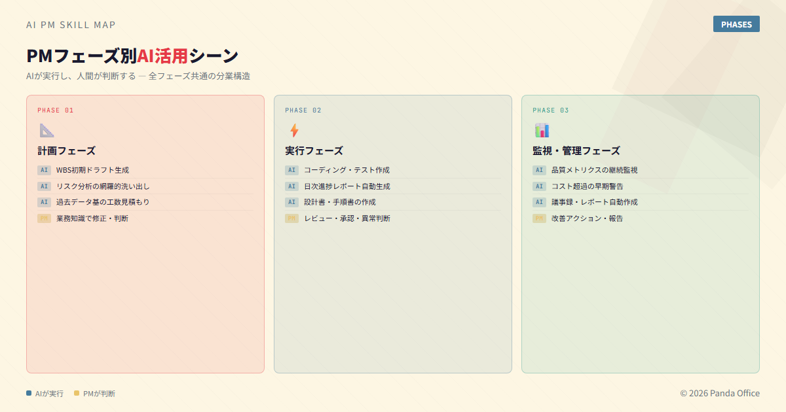Select the 計画フェーズ heading

coord(66,150)
